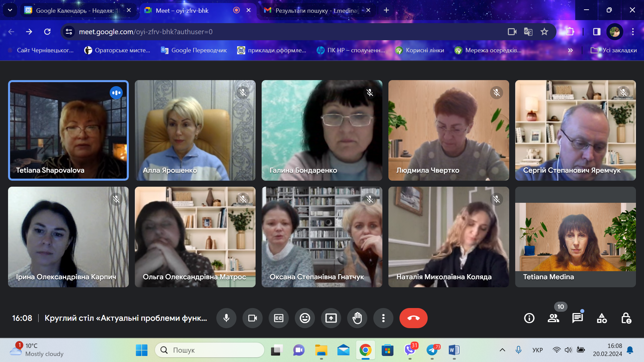
Task: Click the red Leave call button
Action: click(x=413, y=318)
